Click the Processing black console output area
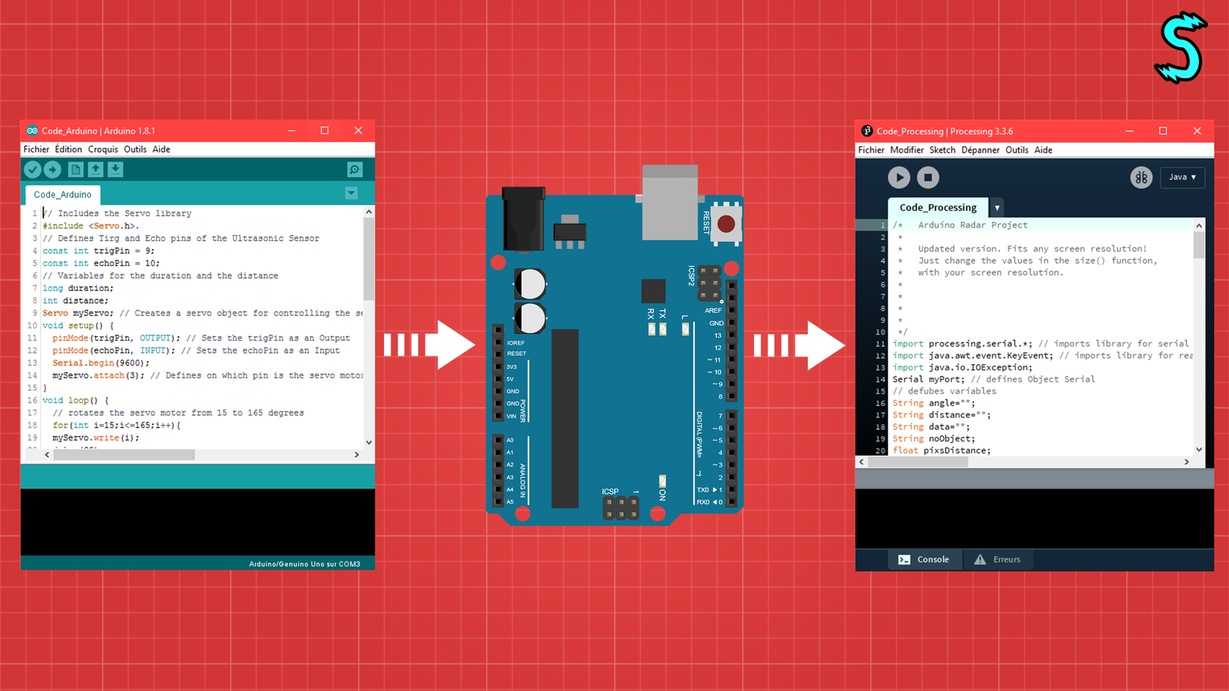This screenshot has height=691, width=1229. [x=1034, y=518]
